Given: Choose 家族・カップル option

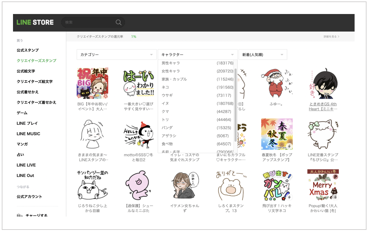Looking at the screenshot, I should [198, 79].
